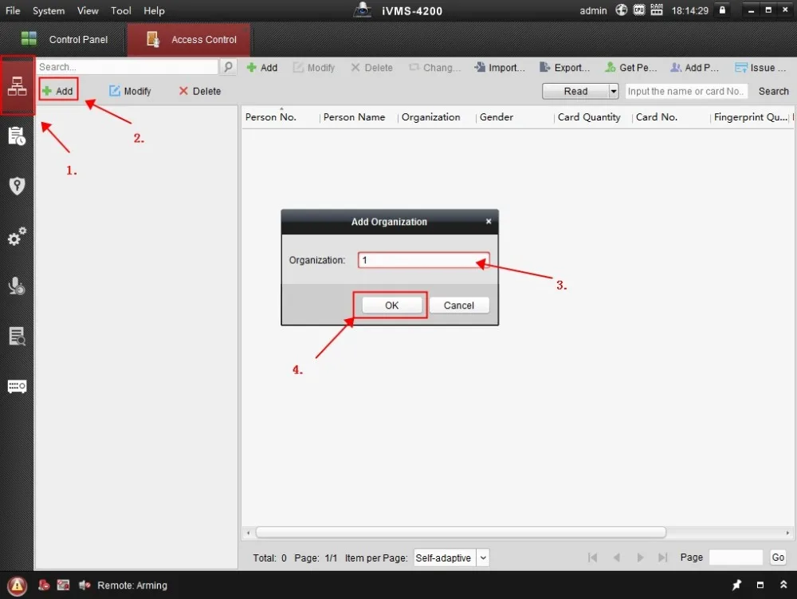Click the clear alarm icon in status bar
The width and height of the screenshot is (797, 599).
point(44,585)
